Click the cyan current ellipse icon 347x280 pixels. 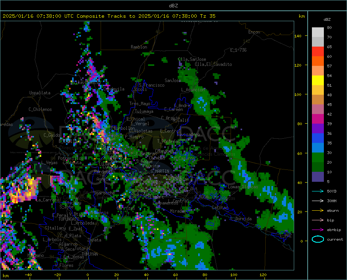(x=318, y=239)
